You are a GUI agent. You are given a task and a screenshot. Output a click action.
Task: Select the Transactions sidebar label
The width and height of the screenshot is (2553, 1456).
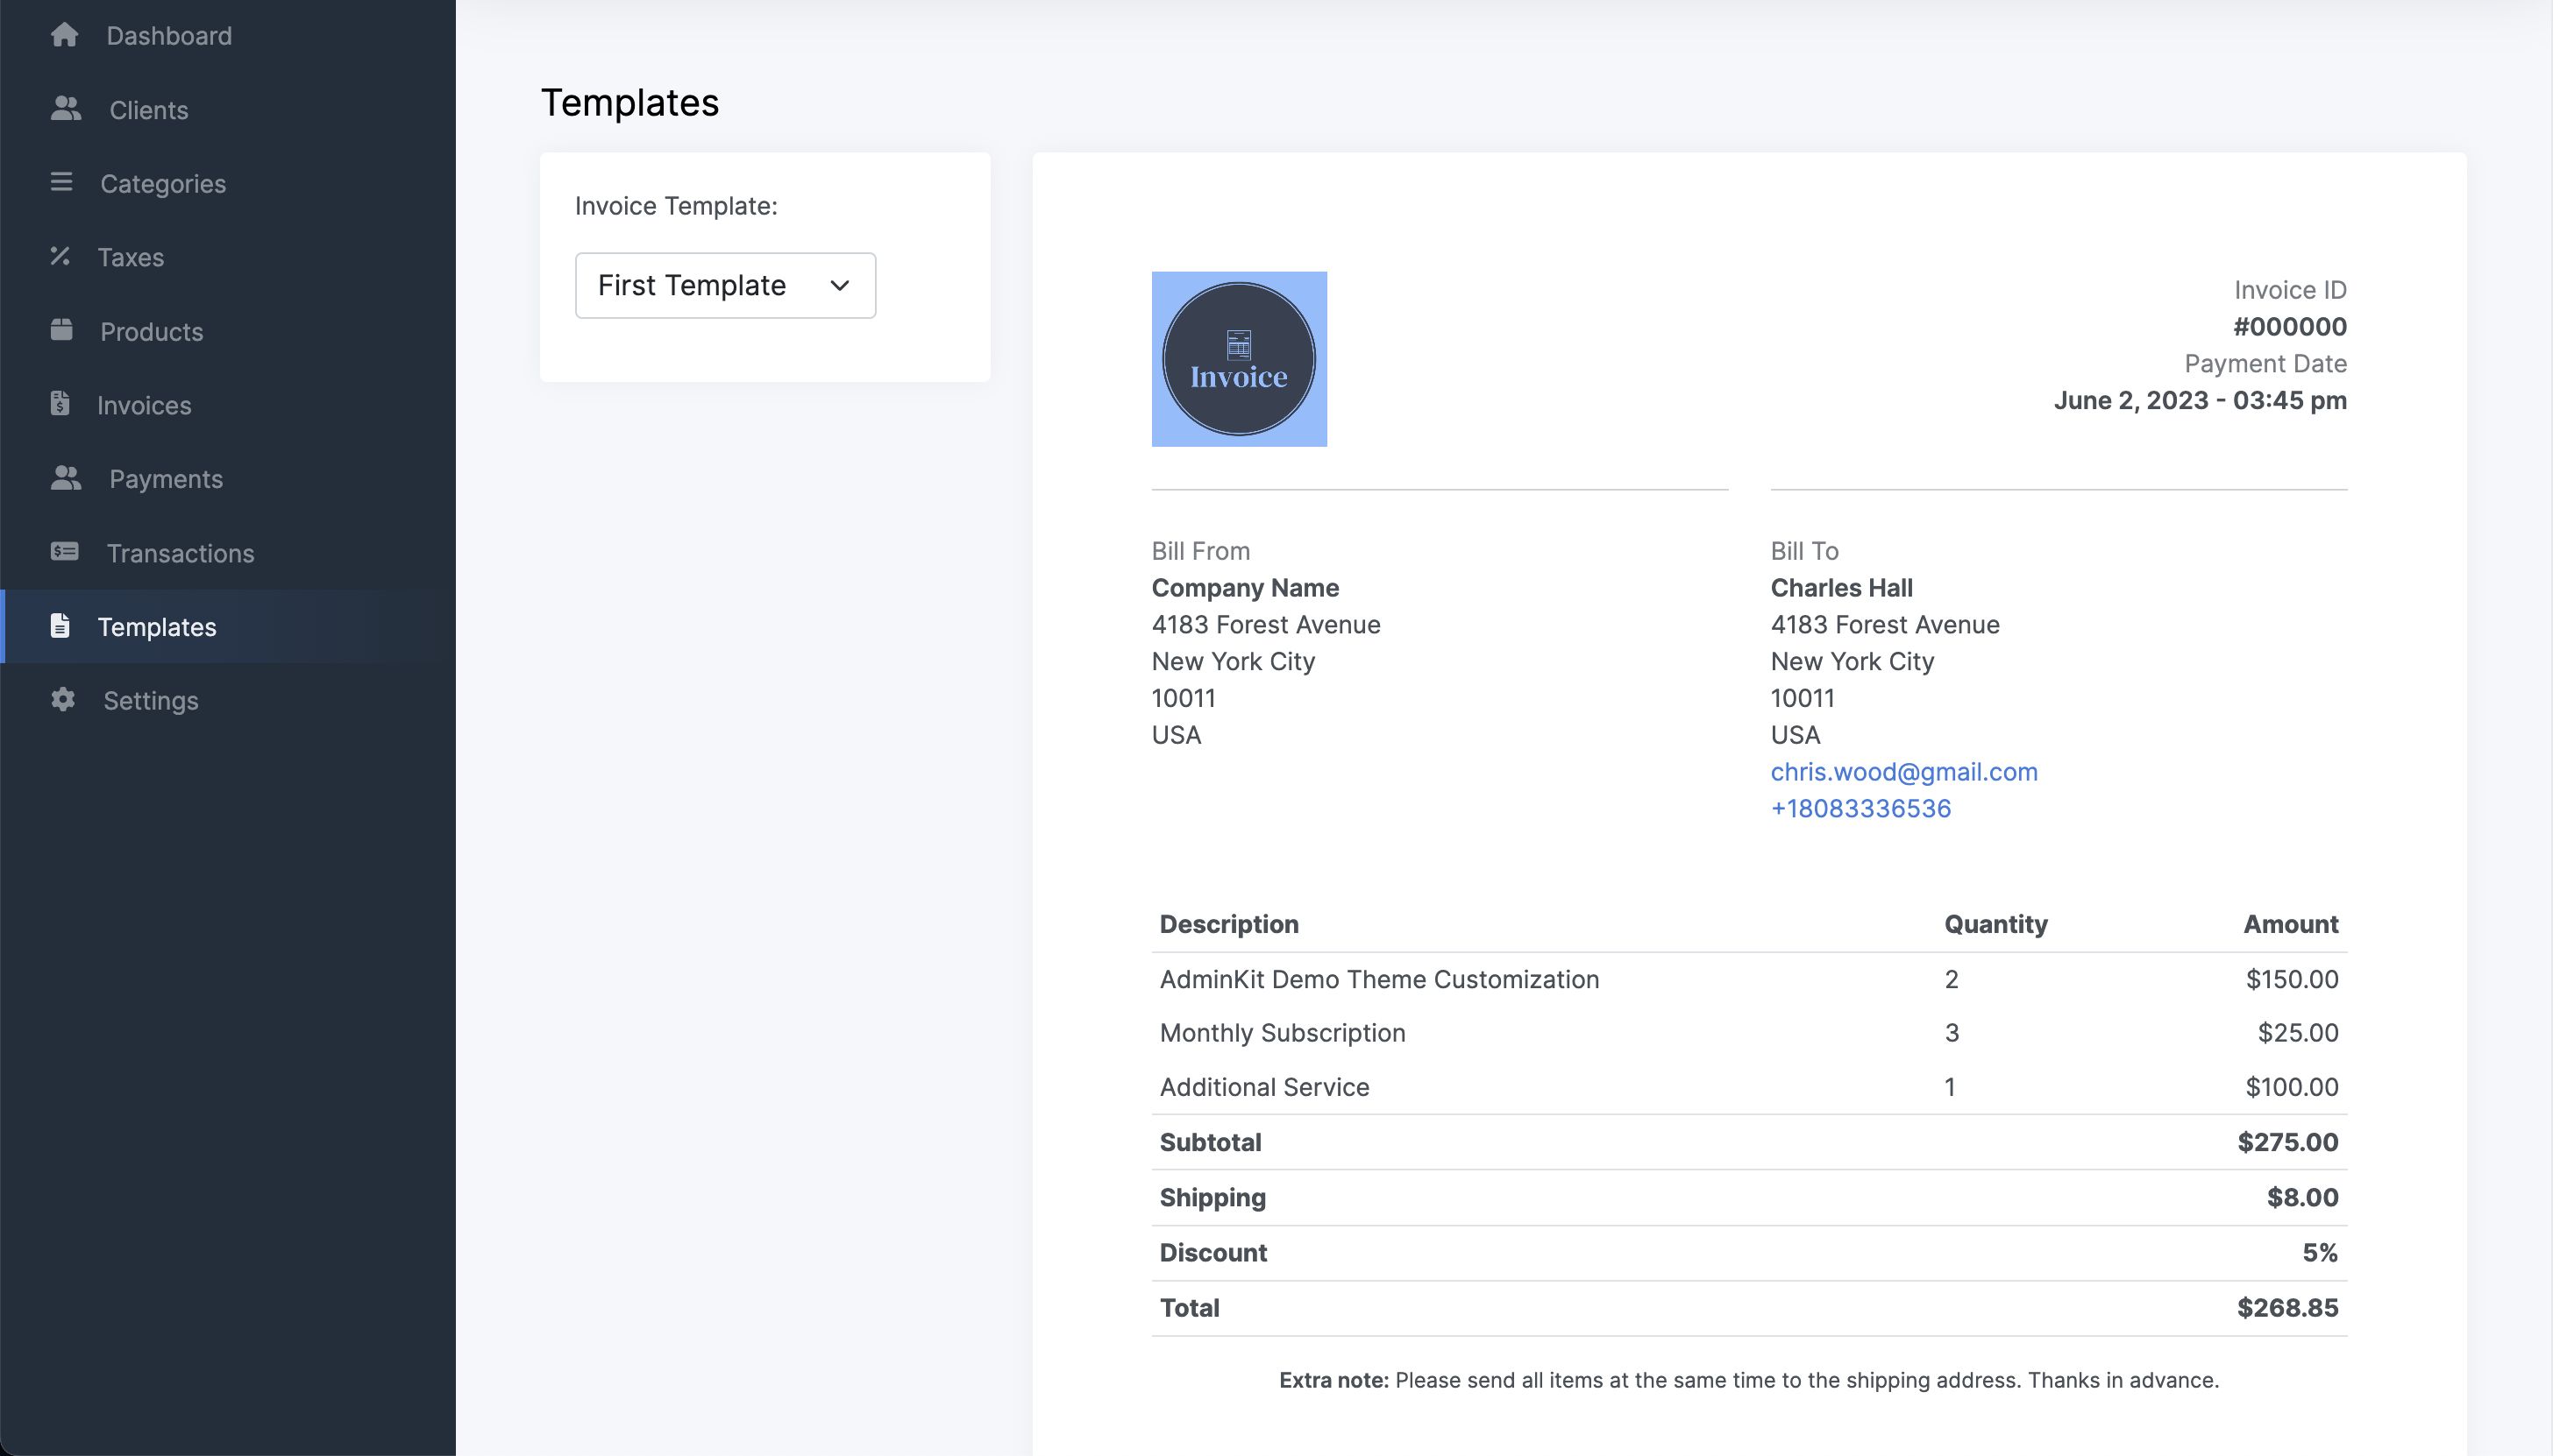(180, 553)
